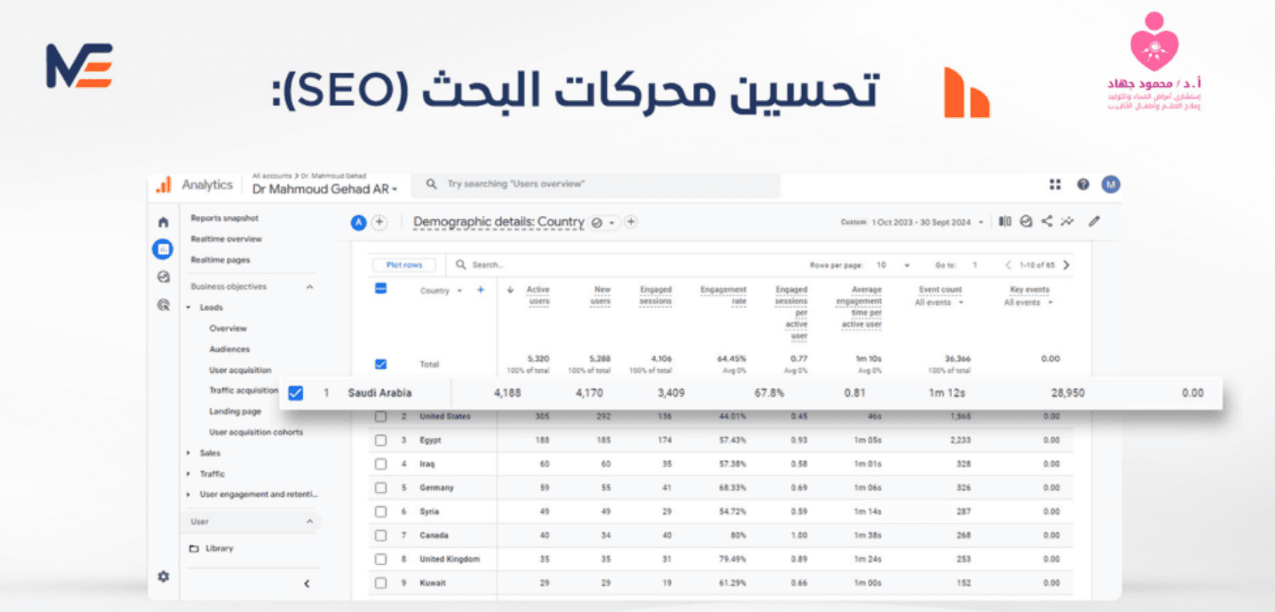Click the Plot rows button
Screen dimensions: 1275x612
click(404, 265)
